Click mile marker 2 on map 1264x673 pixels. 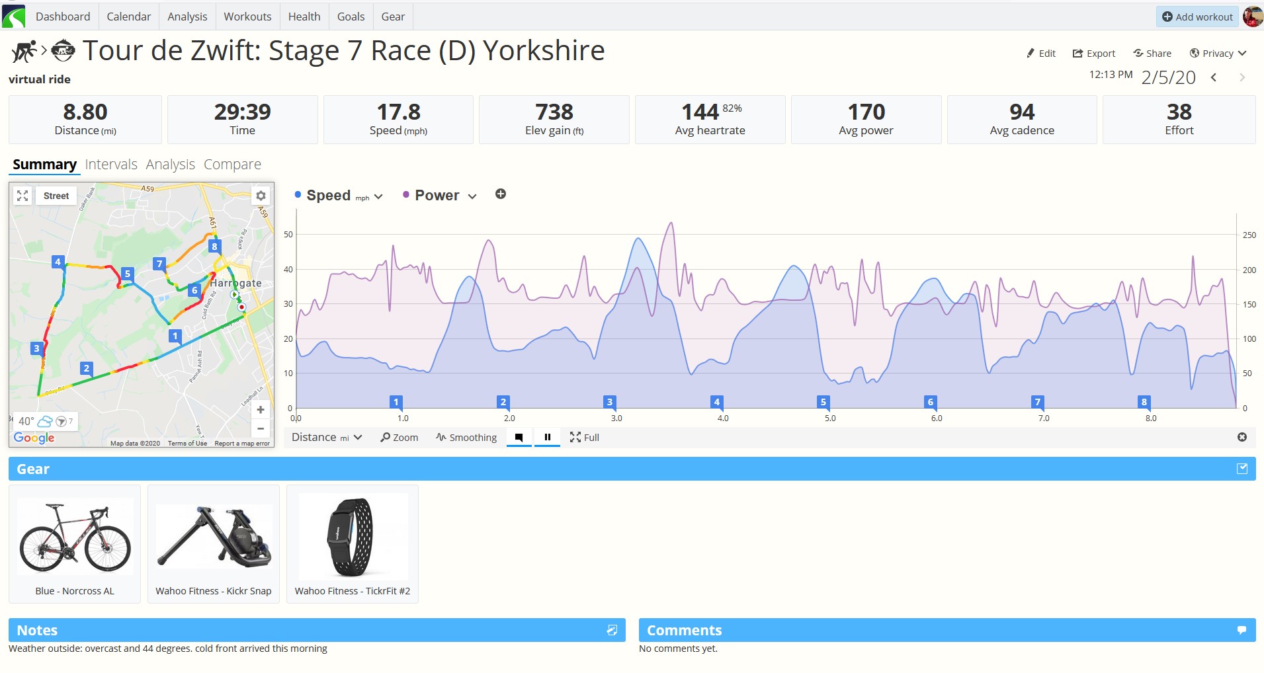86,368
